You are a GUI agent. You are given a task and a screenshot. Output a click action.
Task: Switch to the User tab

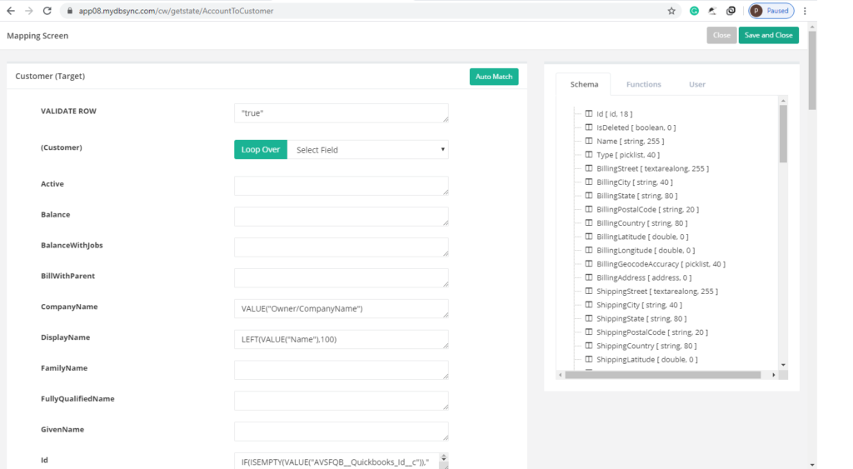696,84
